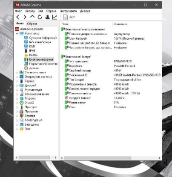Screen dimensions: 172x177
Task: Expand the Збереження даних node
Action: 17,94
